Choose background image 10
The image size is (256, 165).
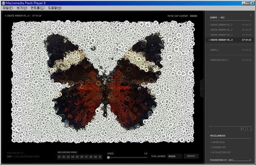point(100,157)
